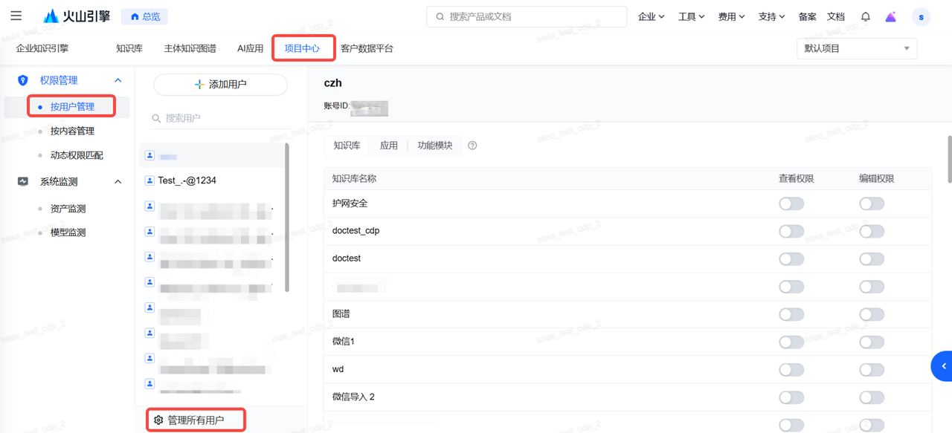Click the search magnifier icon in top bar

point(440,16)
